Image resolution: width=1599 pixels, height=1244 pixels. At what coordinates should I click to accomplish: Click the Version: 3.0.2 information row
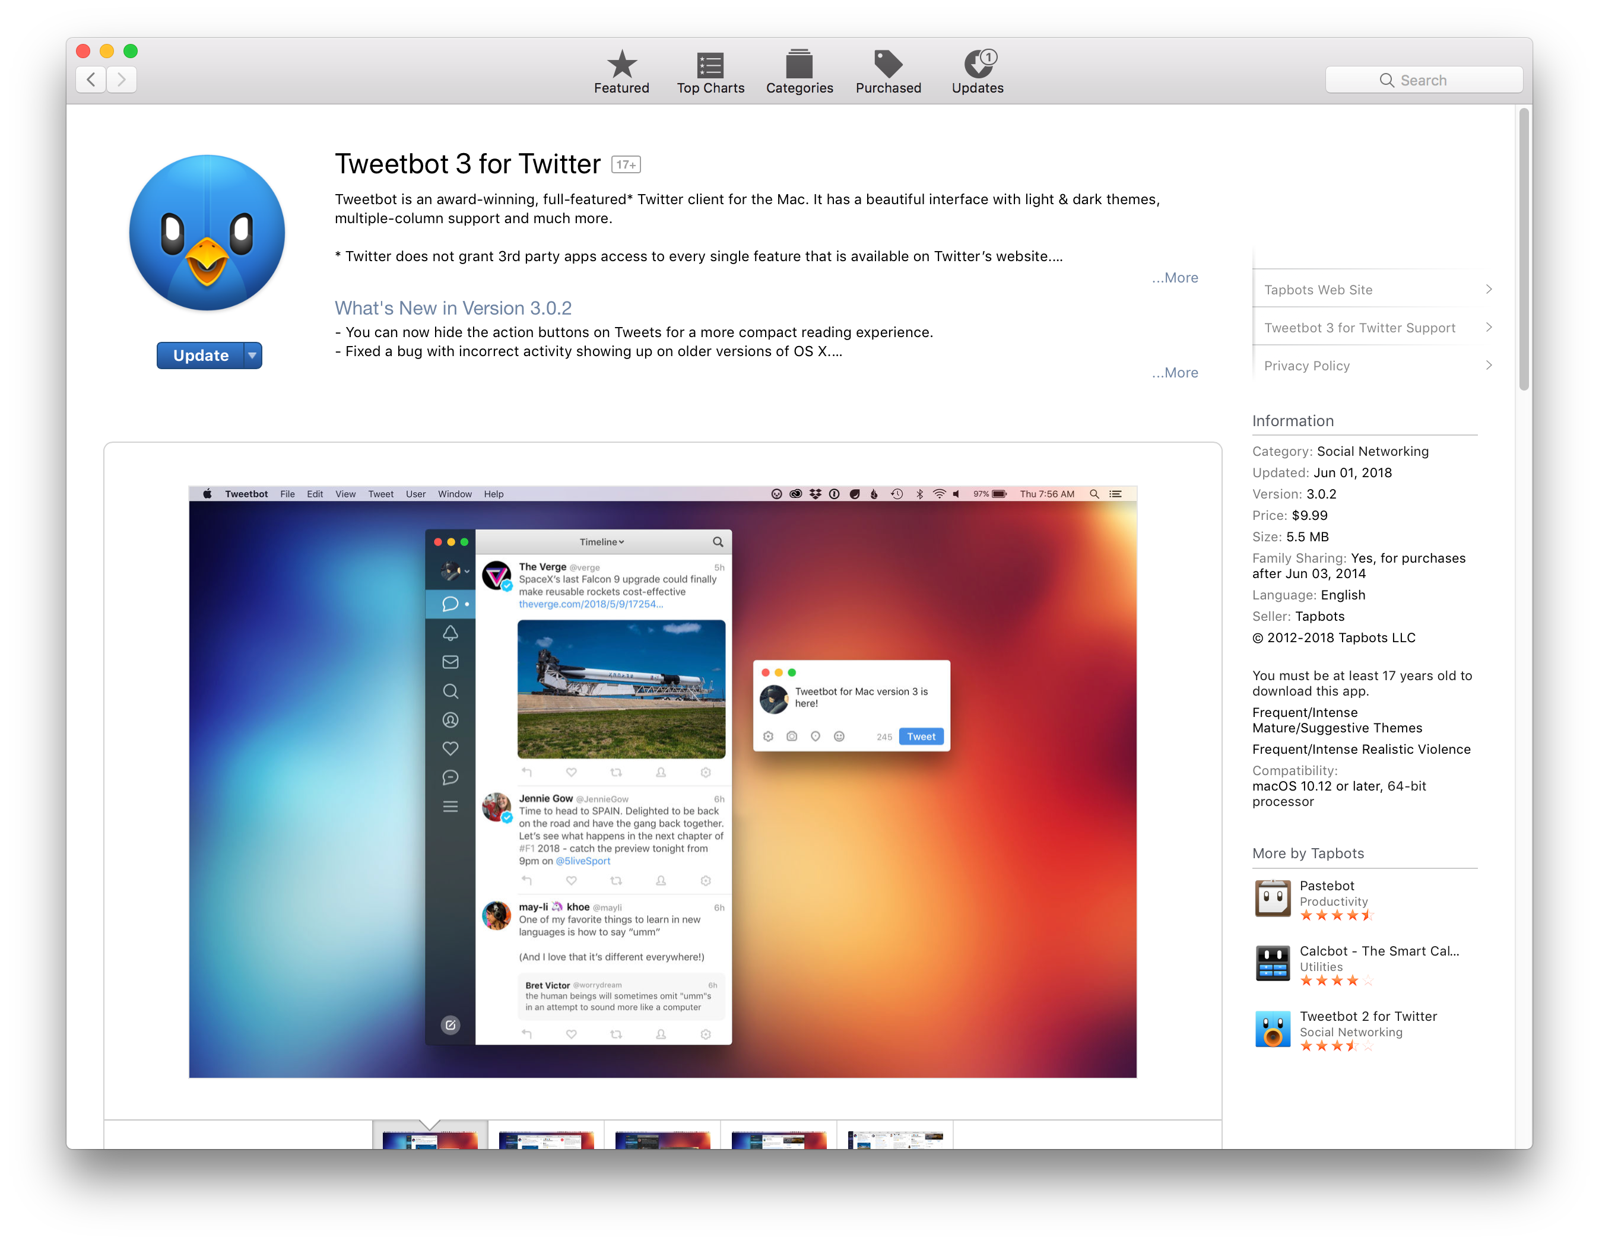coord(1294,493)
